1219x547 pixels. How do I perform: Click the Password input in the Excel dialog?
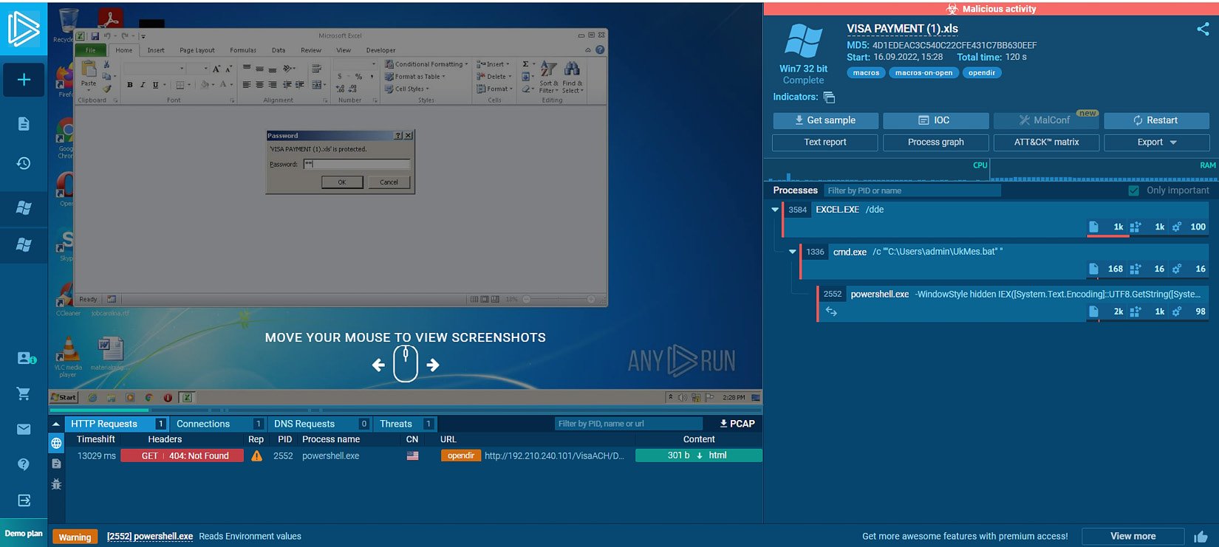pyautogui.click(x=356, y=165)
